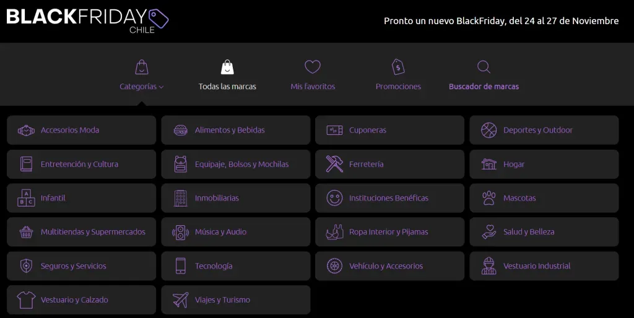Click the hammer and tools Ferretería icon
Image resolution: width=634 pixels, height=318 pixels.
tap(335, 164)
